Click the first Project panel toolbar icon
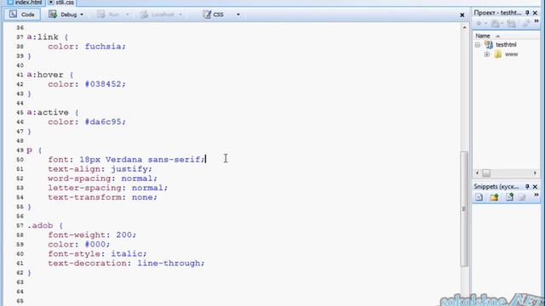The image size is (545, 306). tap(479, 24)
